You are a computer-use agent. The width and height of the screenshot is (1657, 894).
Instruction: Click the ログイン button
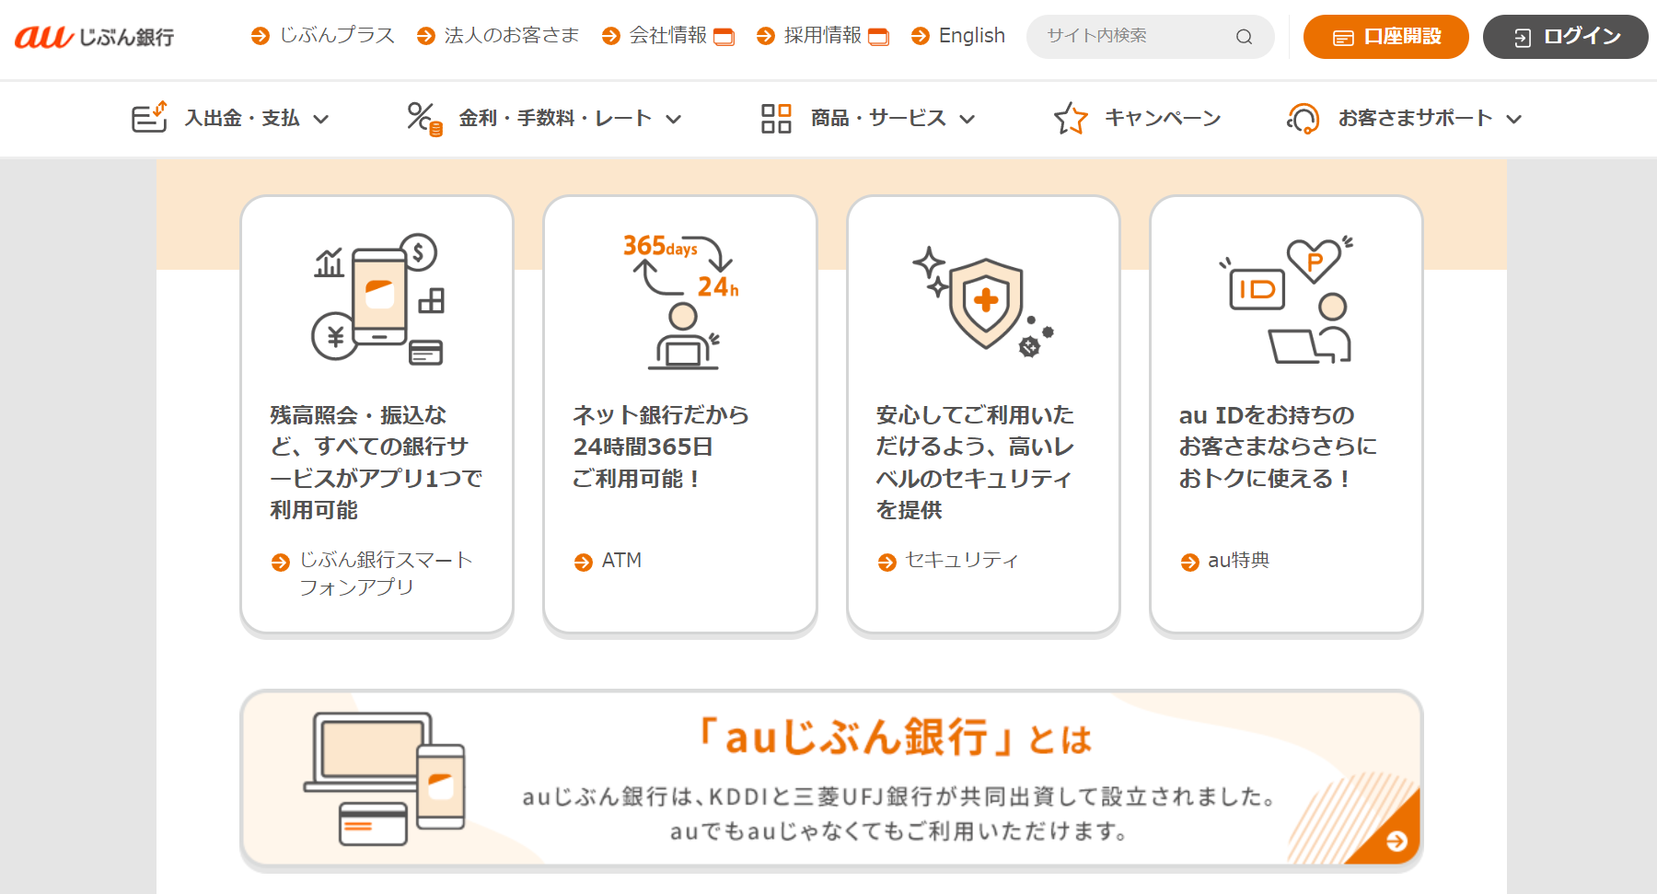tap(1565, 37)
